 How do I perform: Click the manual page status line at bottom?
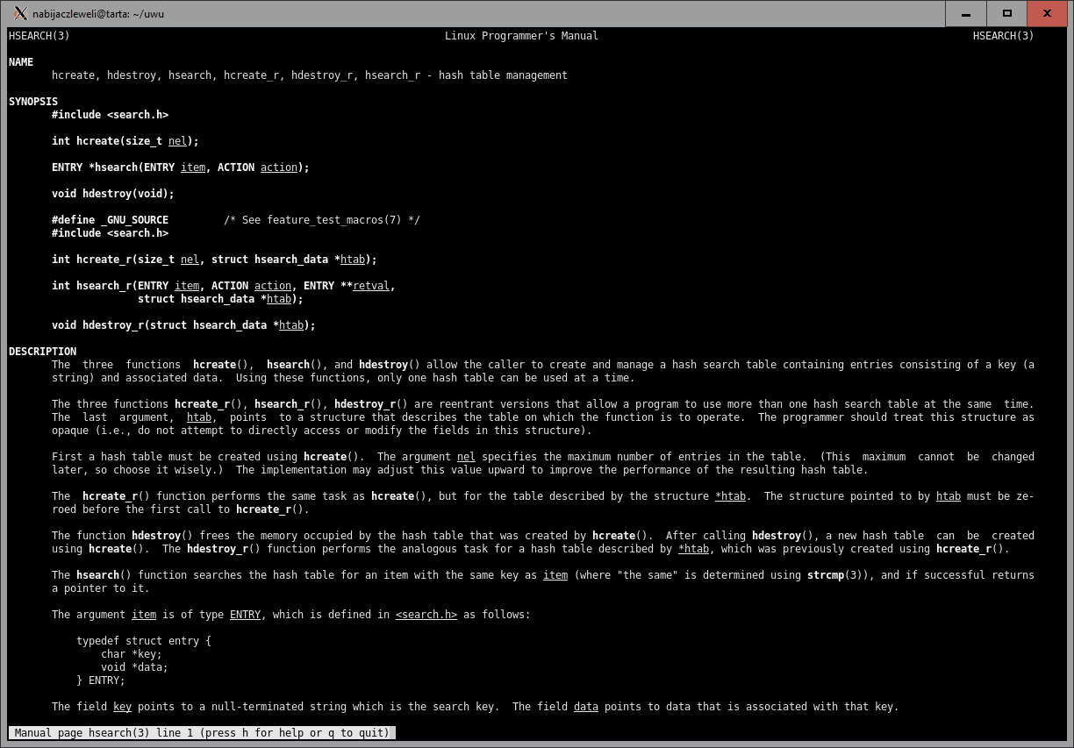point(202,733)
